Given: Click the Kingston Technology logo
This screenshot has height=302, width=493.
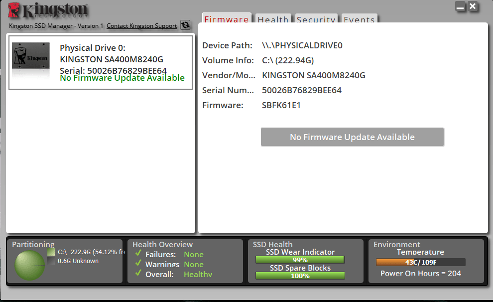Looking at the screenshot, I should (48, 10).
